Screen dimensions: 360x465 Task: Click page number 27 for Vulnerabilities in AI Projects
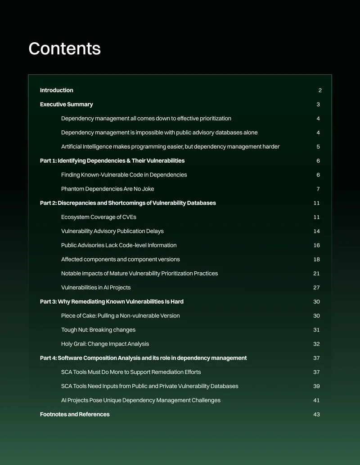(317, 288)
